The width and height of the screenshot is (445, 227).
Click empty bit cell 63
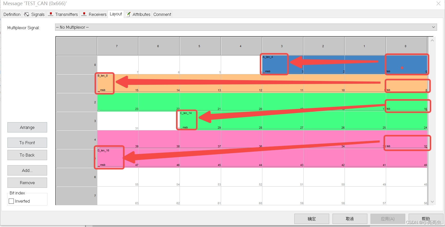tap(118, 196)
